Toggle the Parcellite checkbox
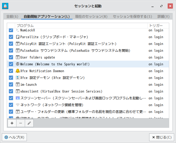Image resolution: width=176 pixels, height=143 pixels. click(x=11, y=37)
